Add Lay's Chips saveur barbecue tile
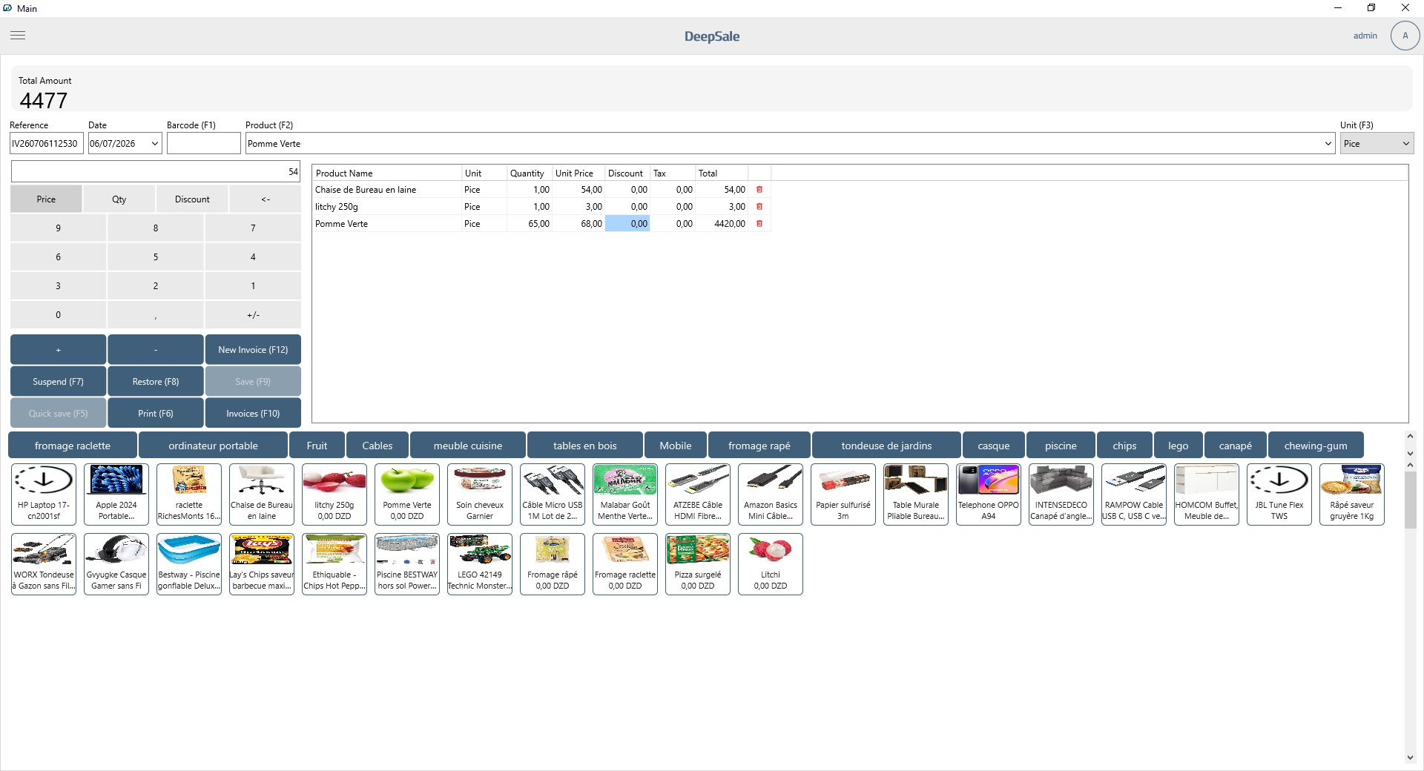 click(x=262, y=564)
